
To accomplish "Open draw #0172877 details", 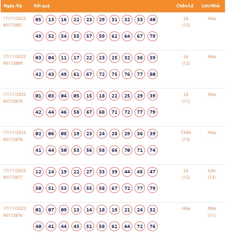I will coord(13,177).
